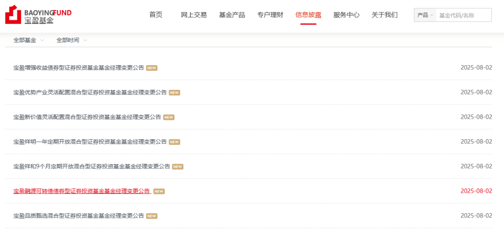Click NEW badge on 宝盈增强收益 row
The image size is (504, 229).
point(152,68)
